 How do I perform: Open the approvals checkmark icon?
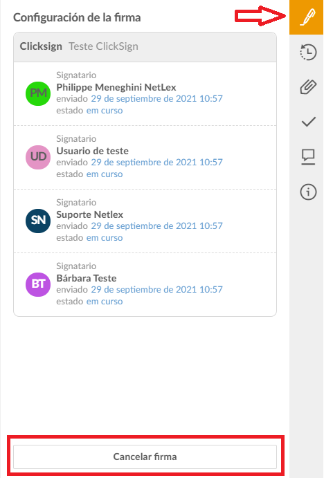tap(308, 122)
